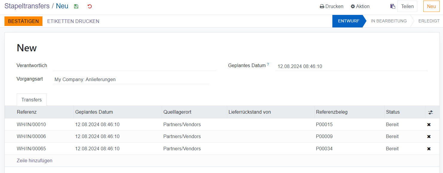
Task: Click into the Verantwortlich field
Action: pyautogui.click(x=134, y=66)
